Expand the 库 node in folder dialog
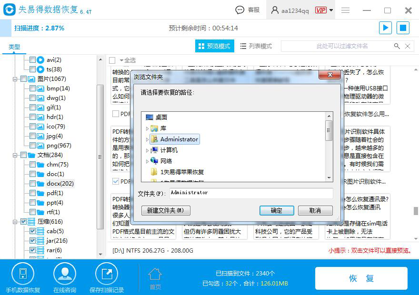Image resolution: width=419 pixels, height=295 pixels. (x=147, y=128)
